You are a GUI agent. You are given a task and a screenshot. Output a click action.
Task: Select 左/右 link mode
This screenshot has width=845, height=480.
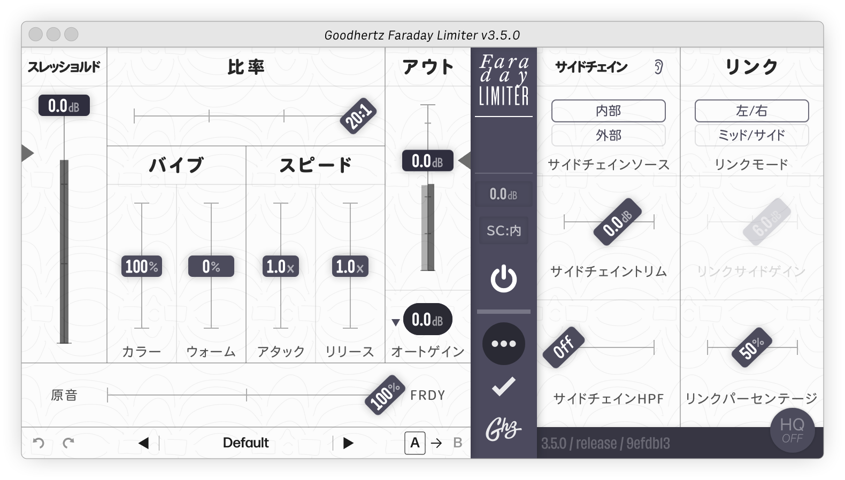pyautogui.click(x=752, y=111)
